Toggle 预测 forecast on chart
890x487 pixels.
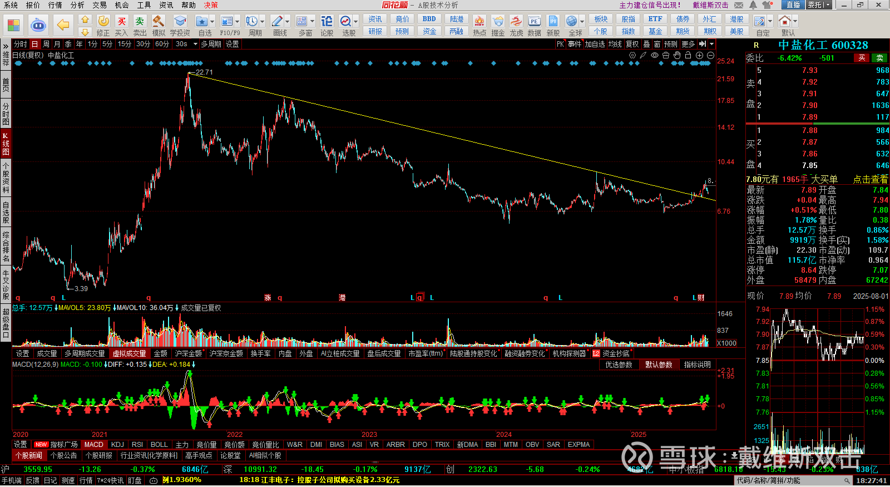click(671, 44)
